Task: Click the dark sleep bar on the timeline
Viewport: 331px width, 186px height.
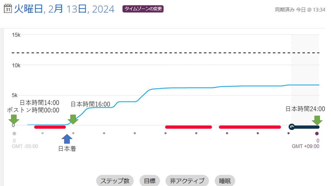Action: (306, 127)
